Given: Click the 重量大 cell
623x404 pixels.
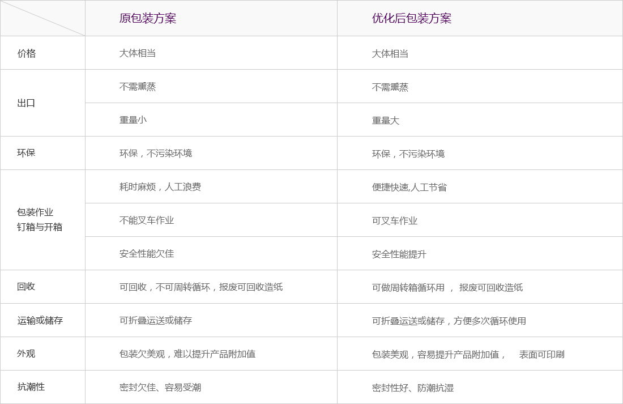Looking at the screenshot, I should point(386,121).
